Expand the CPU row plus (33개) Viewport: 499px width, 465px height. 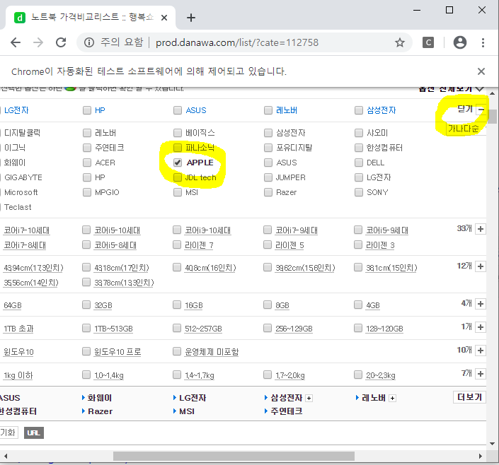[481, 229]
